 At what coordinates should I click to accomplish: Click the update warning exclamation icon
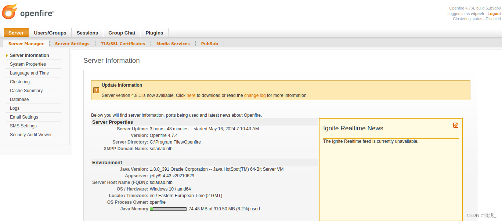click(x=96, y=90)
